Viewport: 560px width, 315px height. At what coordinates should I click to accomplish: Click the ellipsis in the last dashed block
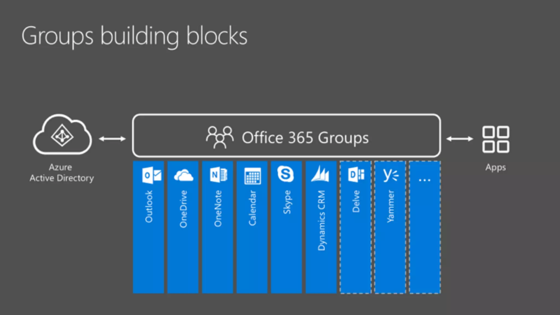pos(424,180)
